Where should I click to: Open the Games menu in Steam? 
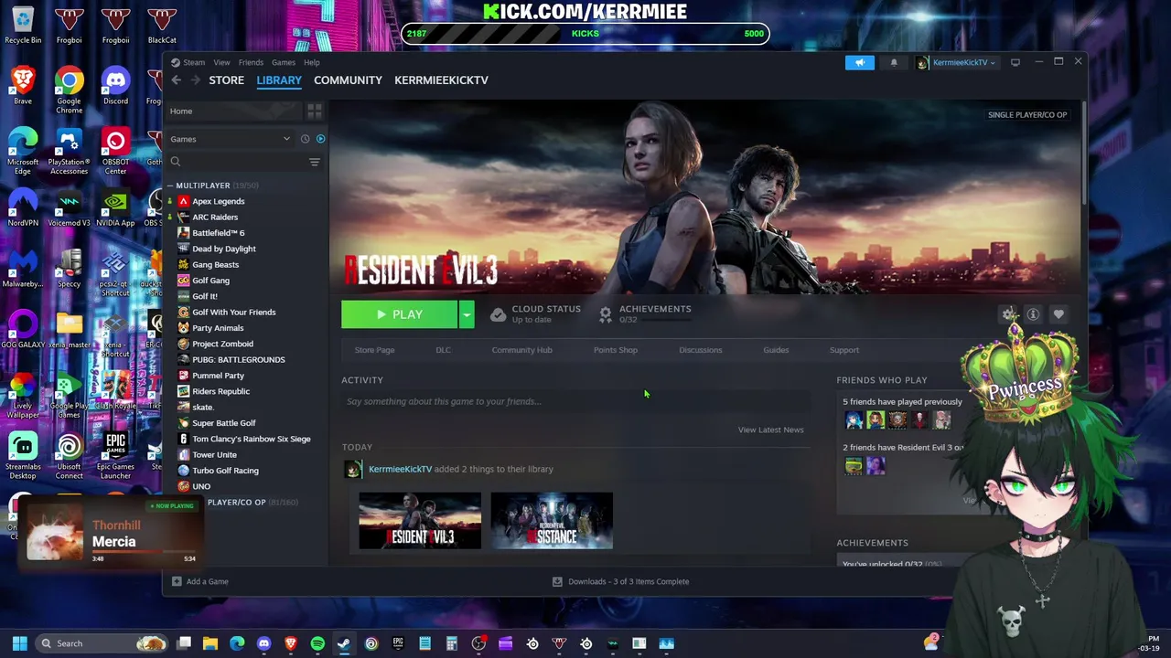(283, 62)
